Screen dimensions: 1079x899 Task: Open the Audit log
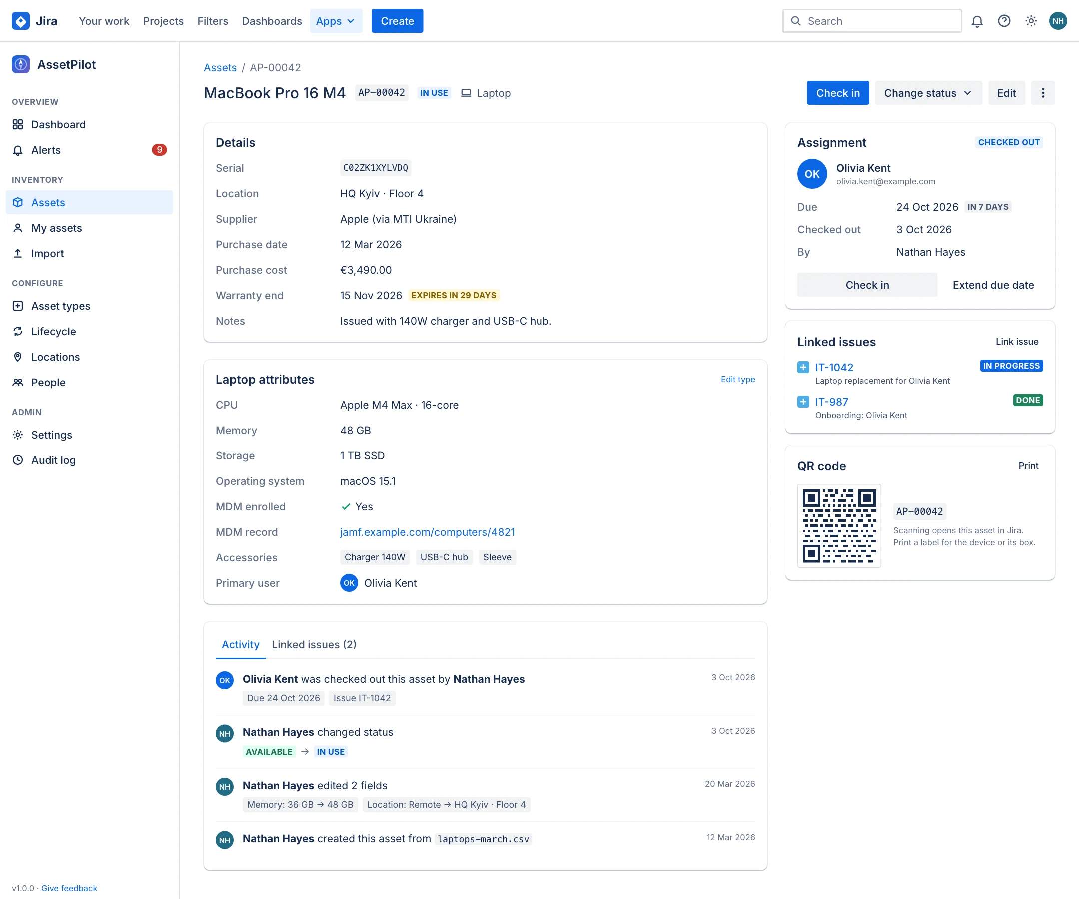89,460
